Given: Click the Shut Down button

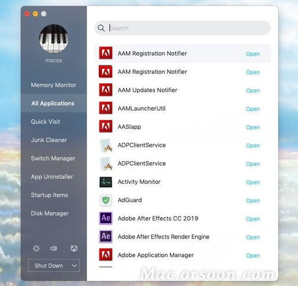Looking at the screenshot, I should pos(49,265).
